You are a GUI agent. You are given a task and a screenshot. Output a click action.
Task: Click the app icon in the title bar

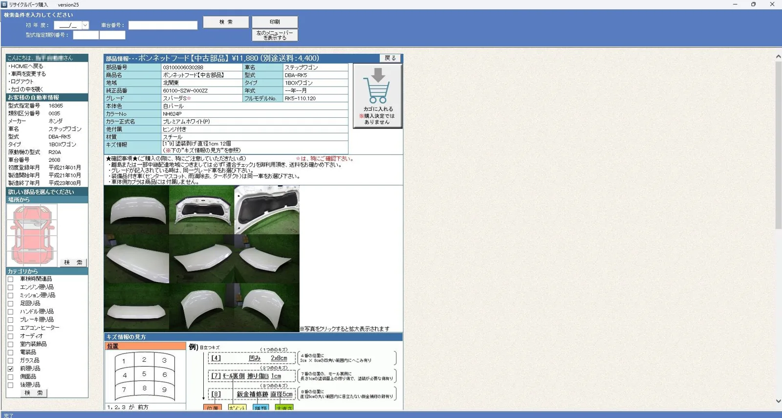click(x=4, y=4)
